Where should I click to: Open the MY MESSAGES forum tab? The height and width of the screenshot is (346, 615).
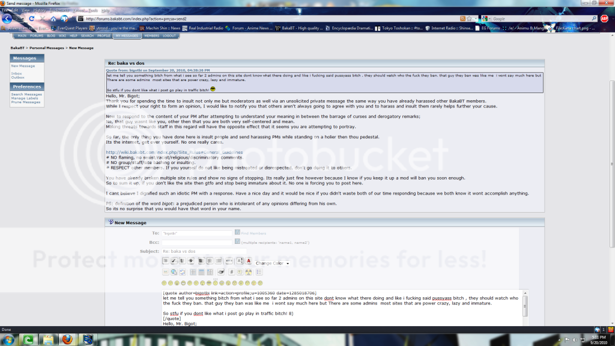[x=127, y=36]
